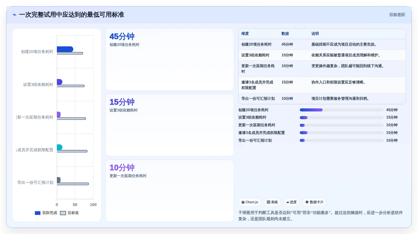The image size is (418, 234).
Task: Click the progress bar for 设置3组依赖耗时
Action: (x=342, y=118)
